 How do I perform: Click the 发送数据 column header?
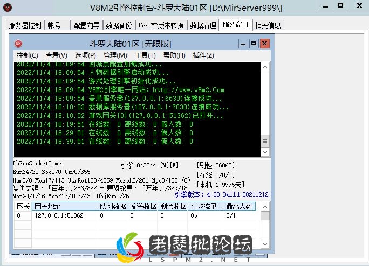click(142, 207)
